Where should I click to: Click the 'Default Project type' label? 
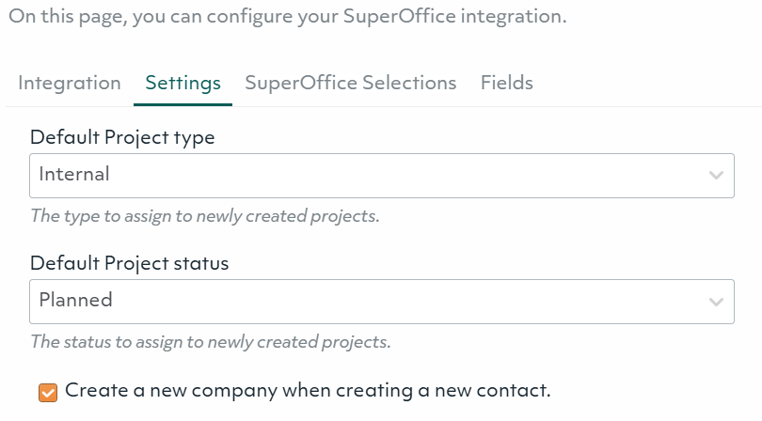122,137
